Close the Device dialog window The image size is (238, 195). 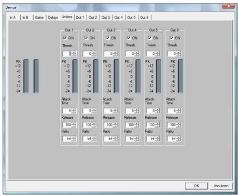point(229,6)
